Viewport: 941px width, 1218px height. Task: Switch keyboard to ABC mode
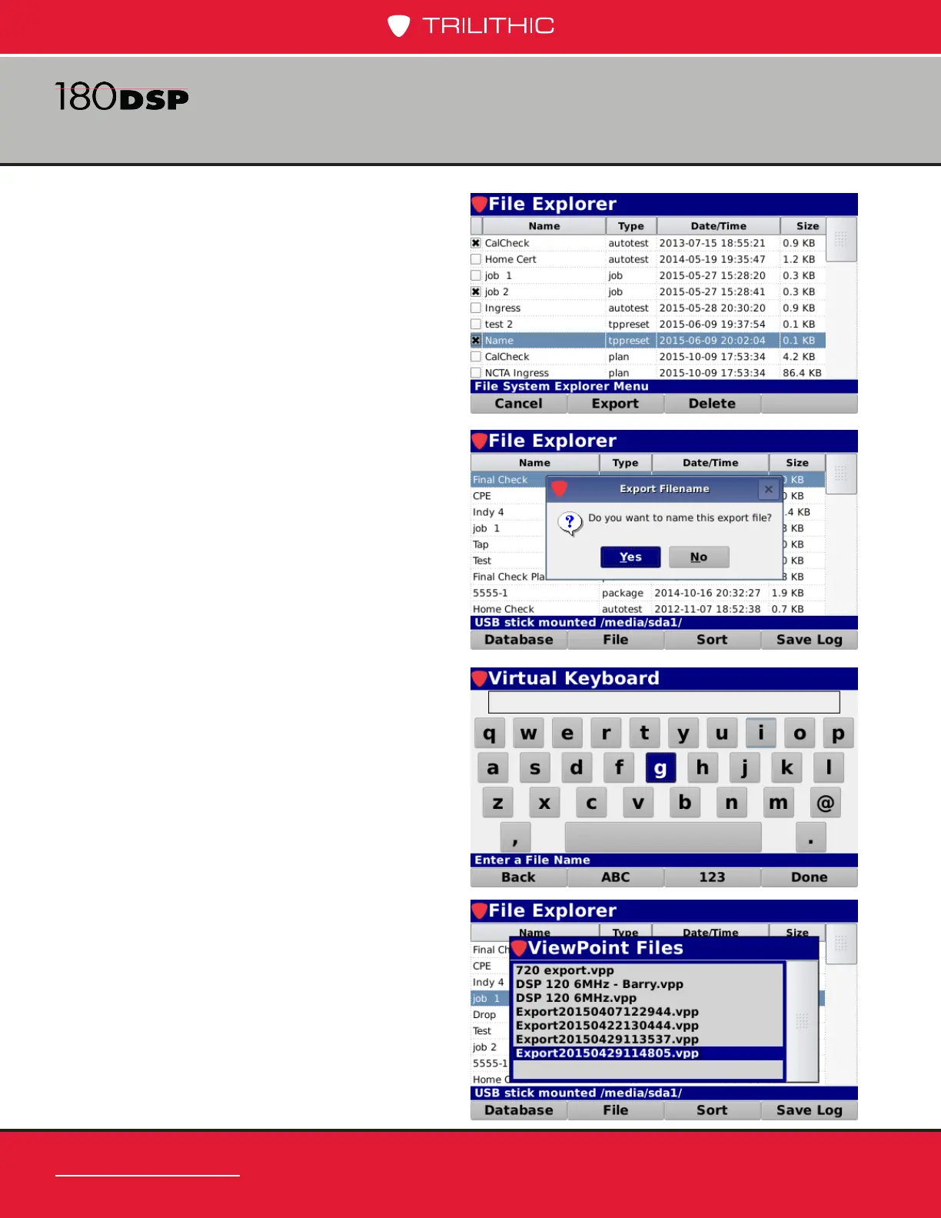(x=615, y=877)
